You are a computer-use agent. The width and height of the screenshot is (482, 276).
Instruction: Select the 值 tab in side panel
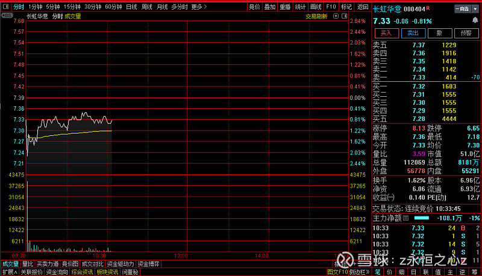pyautogui.click(x=438, y=272)
